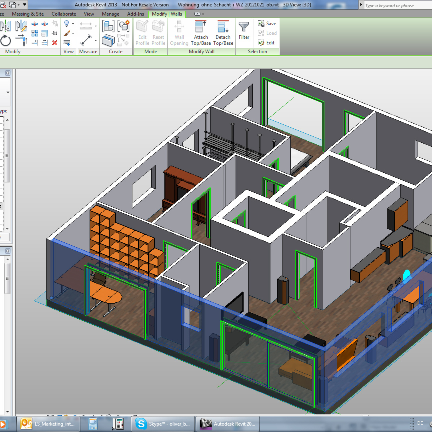
Task: Switch to the Manage ribbon tab
Action: click(110, 14)
